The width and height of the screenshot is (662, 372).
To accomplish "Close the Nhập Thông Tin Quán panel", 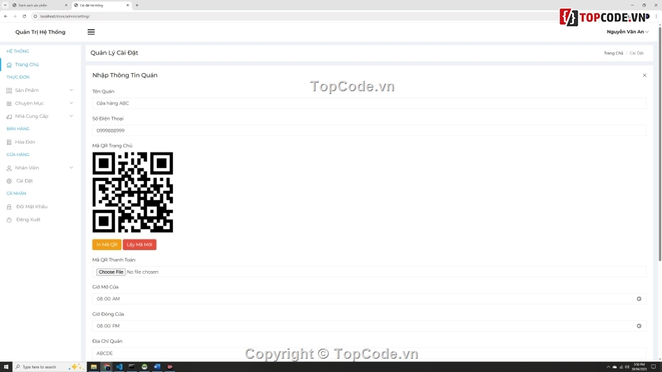I will 645,75.
